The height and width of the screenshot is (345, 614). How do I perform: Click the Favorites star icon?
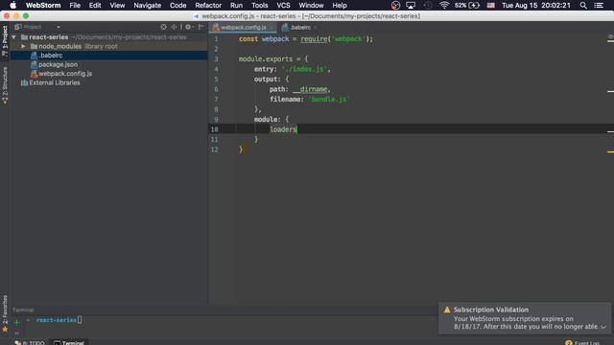pyautogui.click(x=5, y=330)
